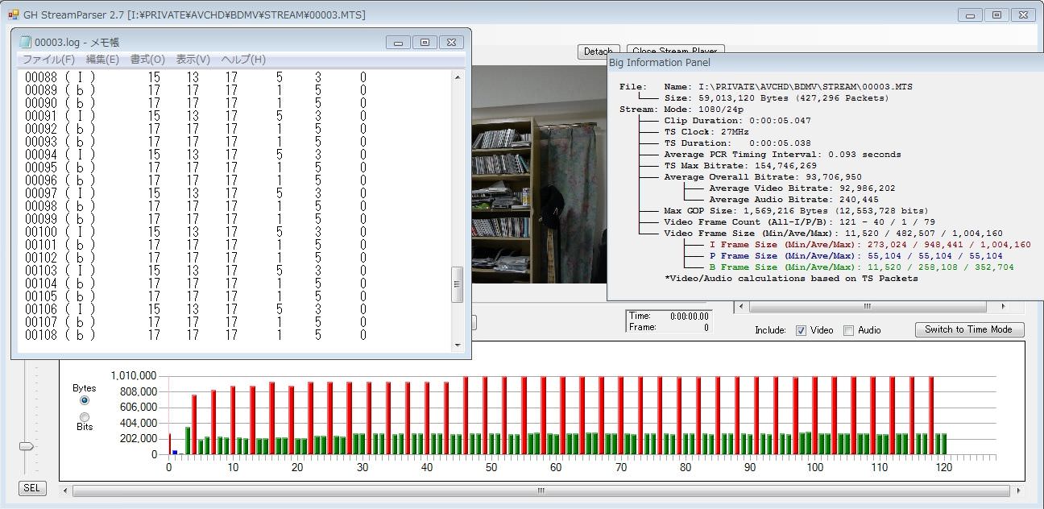This screenshot has width=1044, height=509.
Task: Click the Notepad icon of 00003.log
Action: (25, 42)
